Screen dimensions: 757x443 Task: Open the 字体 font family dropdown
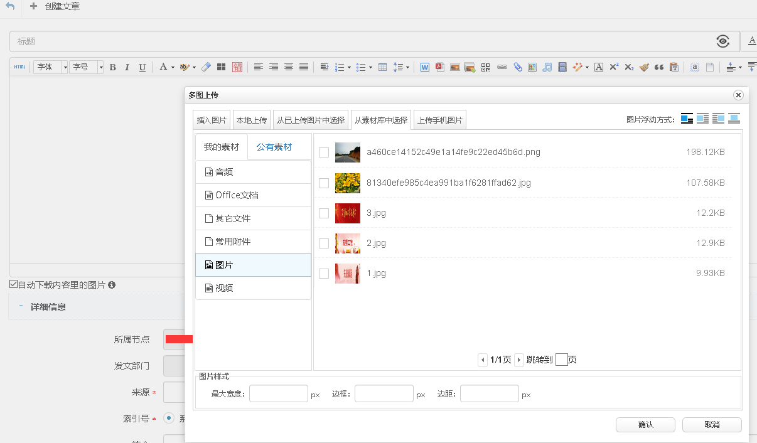click(51, 67)
